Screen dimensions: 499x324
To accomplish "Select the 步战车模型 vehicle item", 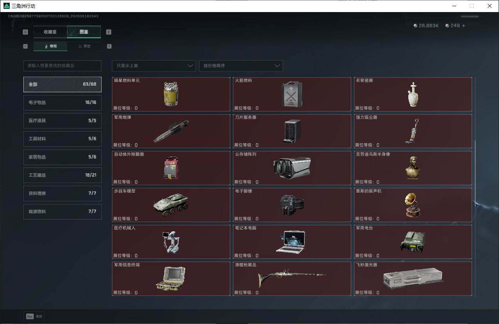I will click(x=171, y=205).
